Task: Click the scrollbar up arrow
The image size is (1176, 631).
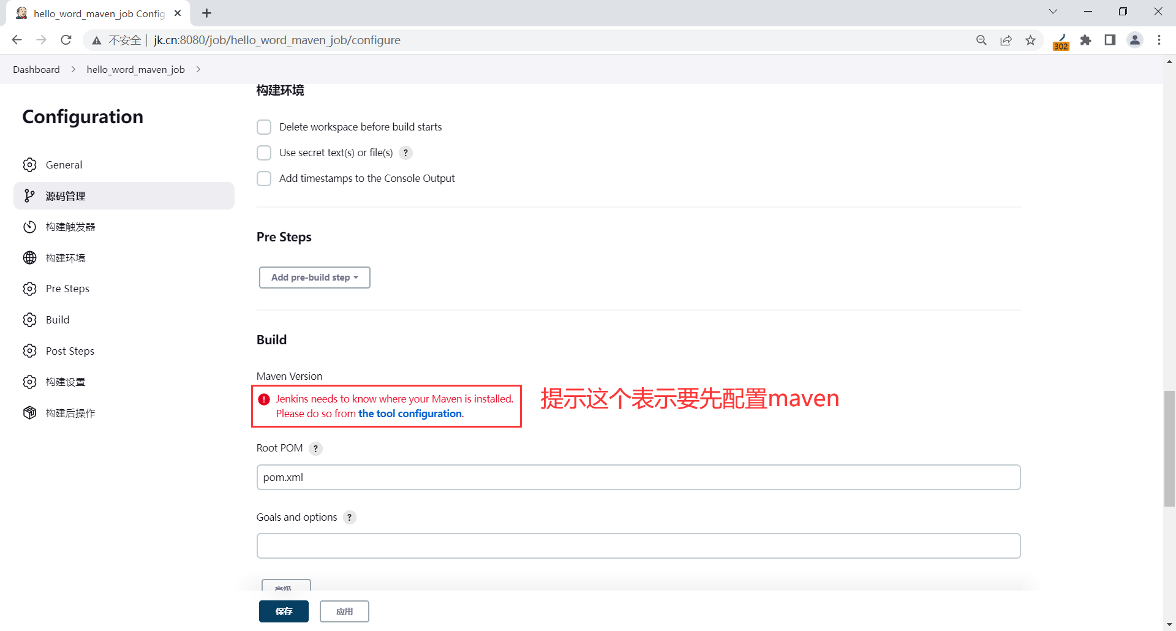Action: (x=1169, y=61)
